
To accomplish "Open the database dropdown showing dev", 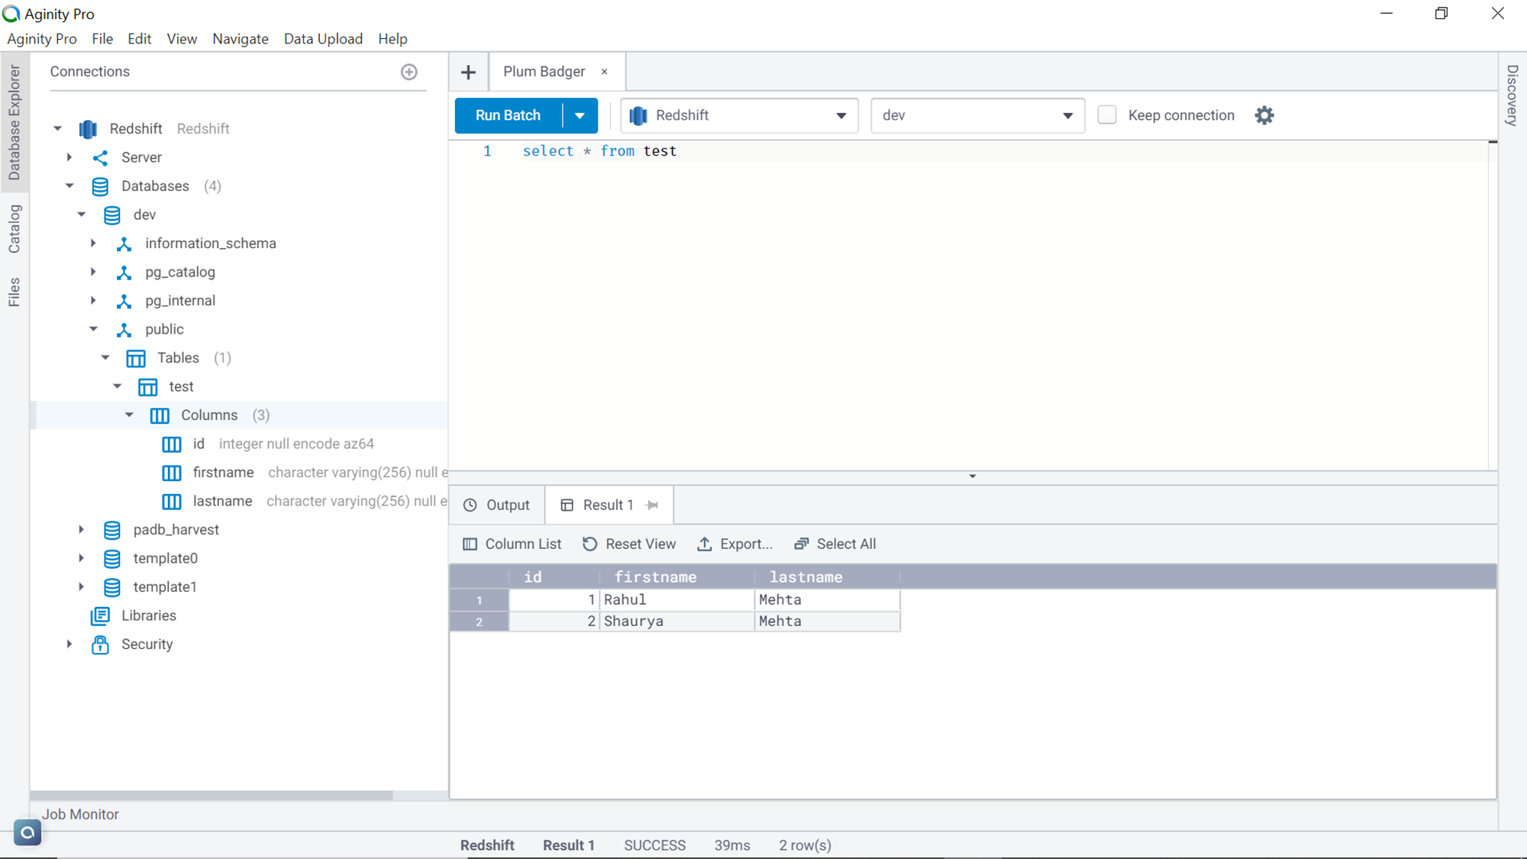I will pos(1067,115).
